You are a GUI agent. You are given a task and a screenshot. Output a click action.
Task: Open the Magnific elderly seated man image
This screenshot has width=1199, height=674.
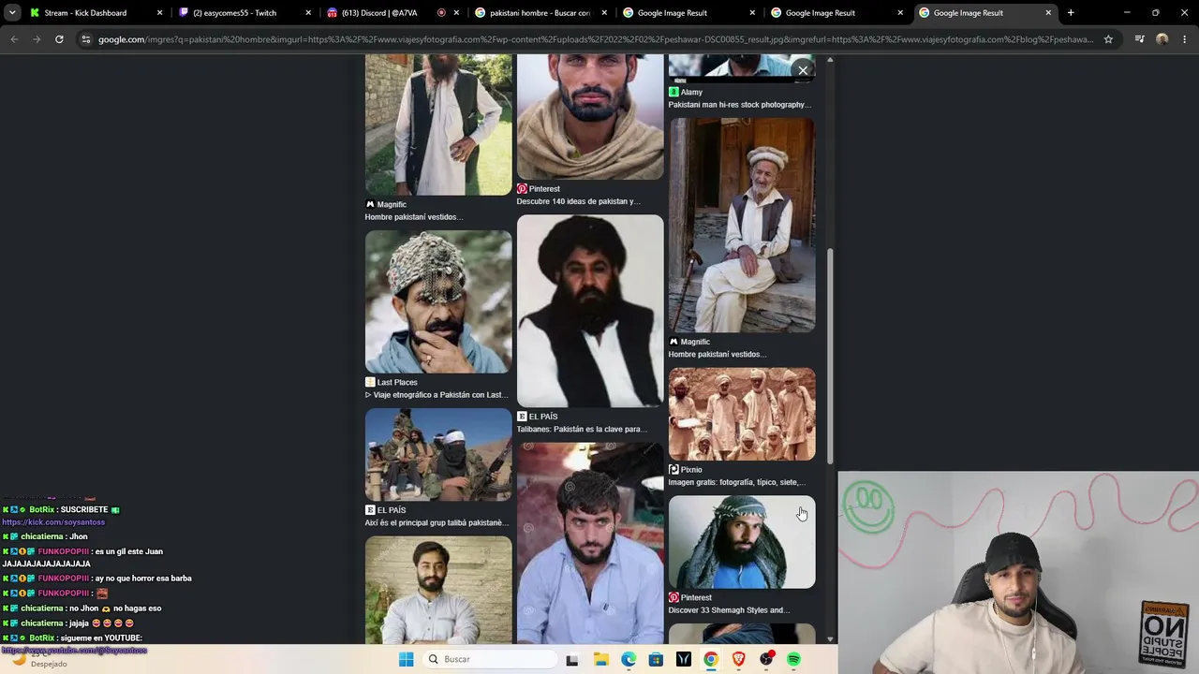point(742,225)
